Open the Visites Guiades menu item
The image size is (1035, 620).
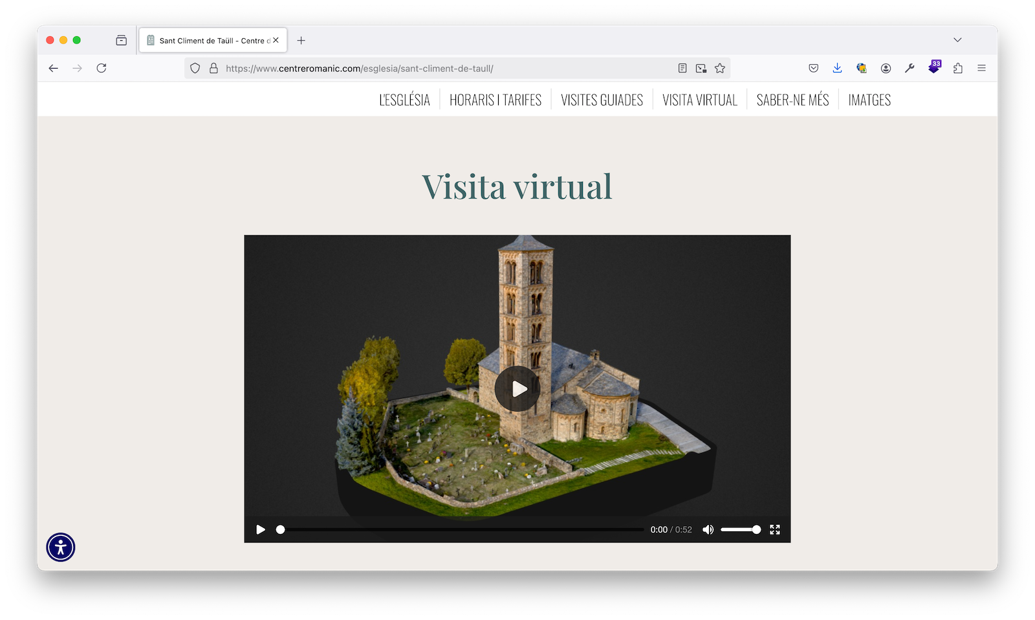pos(602,100)
